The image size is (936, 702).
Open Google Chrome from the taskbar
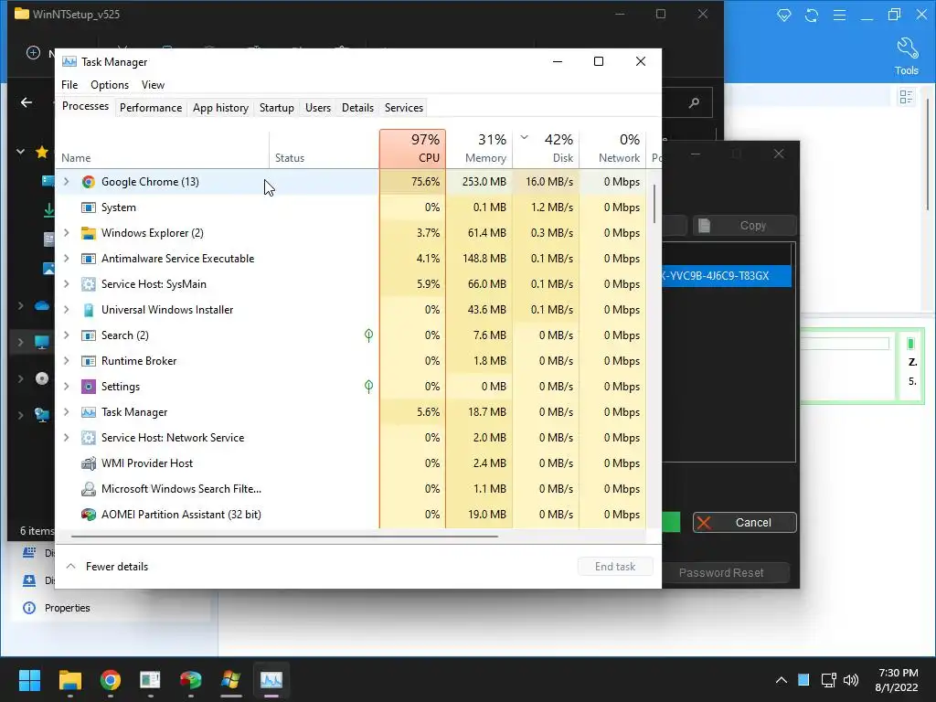[110, 680]
